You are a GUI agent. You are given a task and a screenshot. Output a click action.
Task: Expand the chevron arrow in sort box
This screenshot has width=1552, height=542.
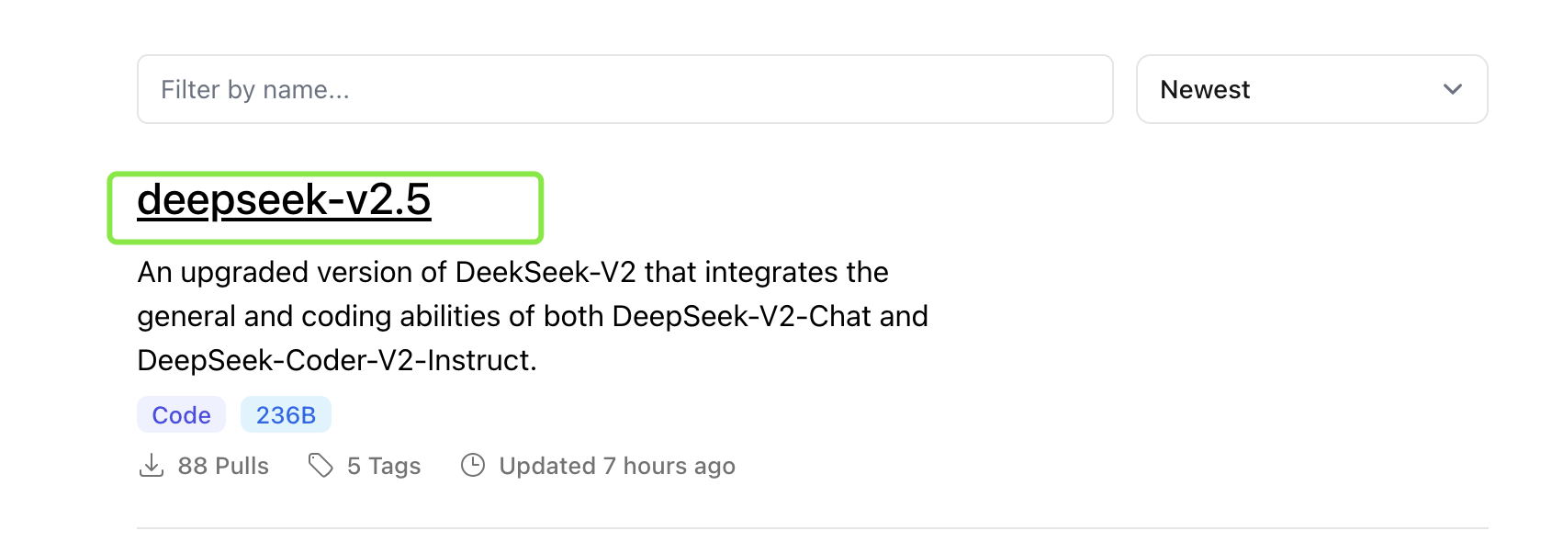pyautogui.click(x=1452, y=89)
